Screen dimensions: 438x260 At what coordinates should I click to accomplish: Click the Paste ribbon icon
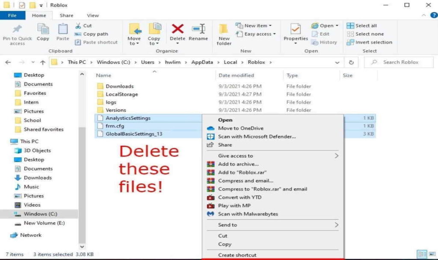pos(62,29)
